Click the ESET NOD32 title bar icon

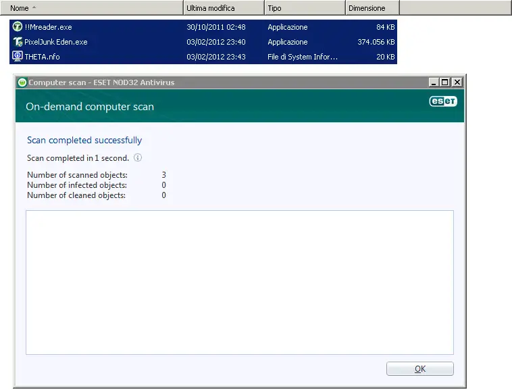22,82
